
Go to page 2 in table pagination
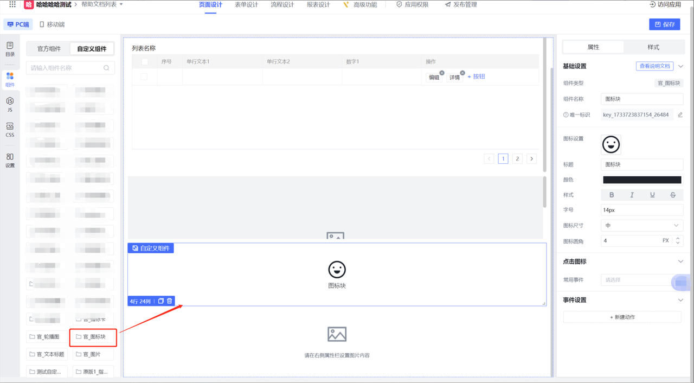[517, 159]
